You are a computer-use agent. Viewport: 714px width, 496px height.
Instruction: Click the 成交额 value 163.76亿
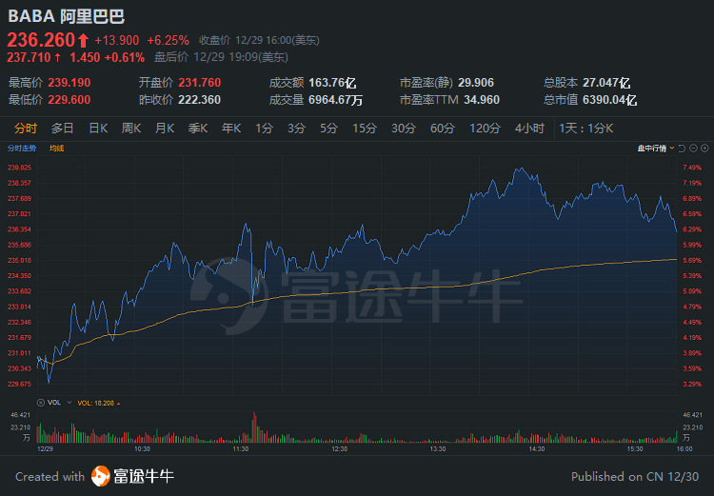[x=332, y=83]
